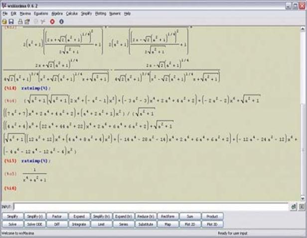
Task: Click the Limit button
Action: click(101, 224)
